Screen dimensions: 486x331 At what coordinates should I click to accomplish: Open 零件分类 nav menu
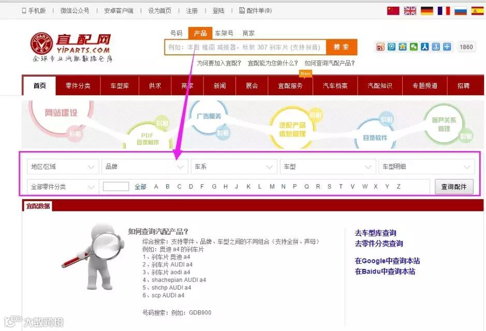78,86
